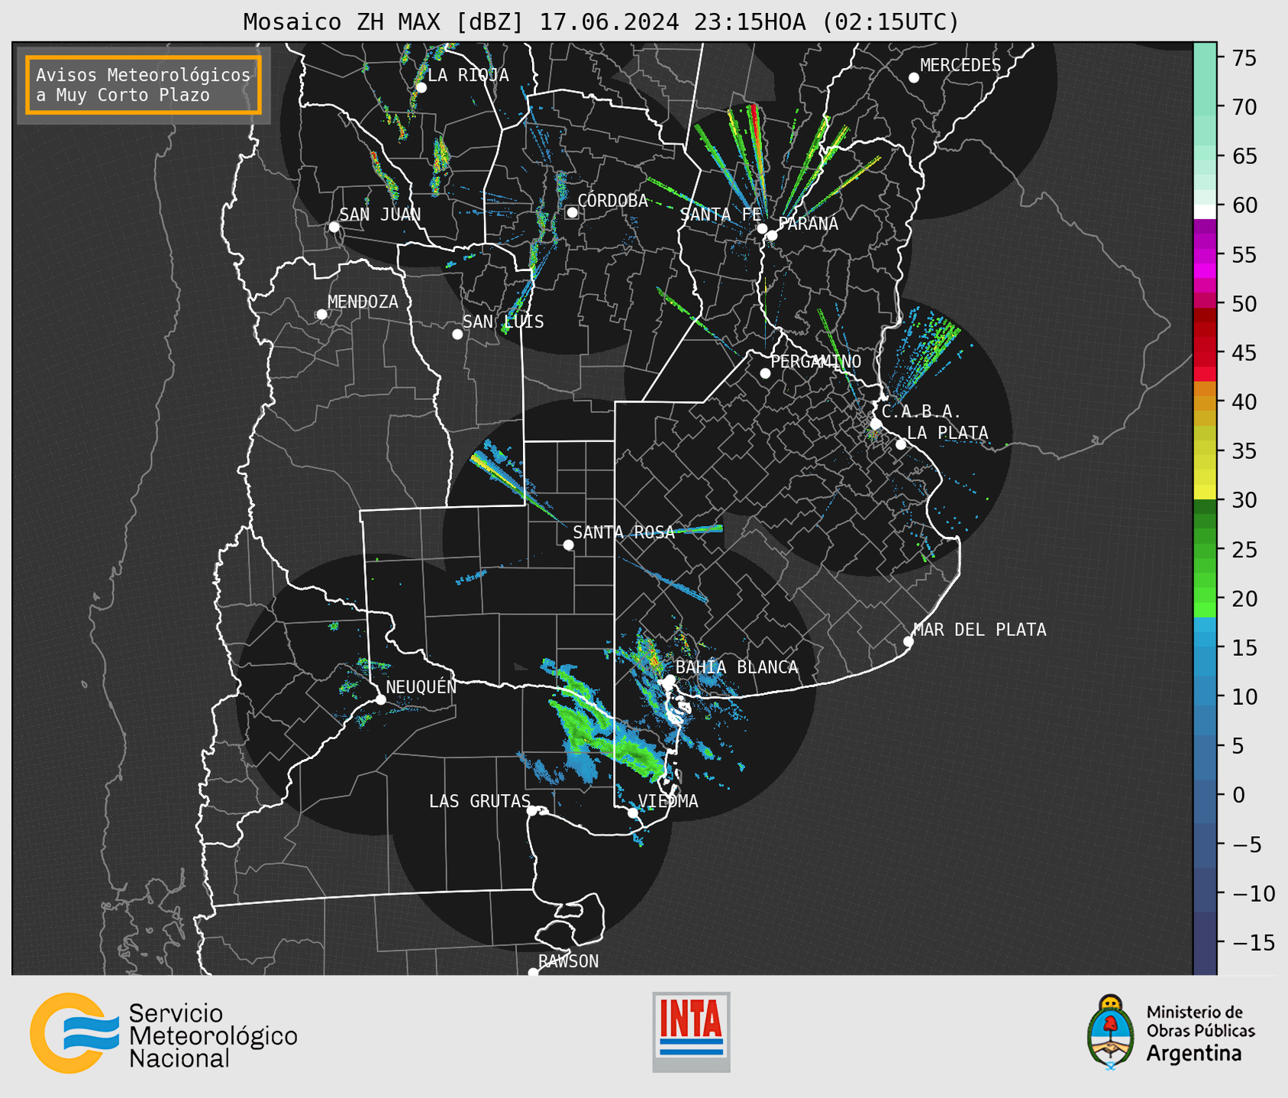Click the Mendoza city marker

click(x=321, y=315)
